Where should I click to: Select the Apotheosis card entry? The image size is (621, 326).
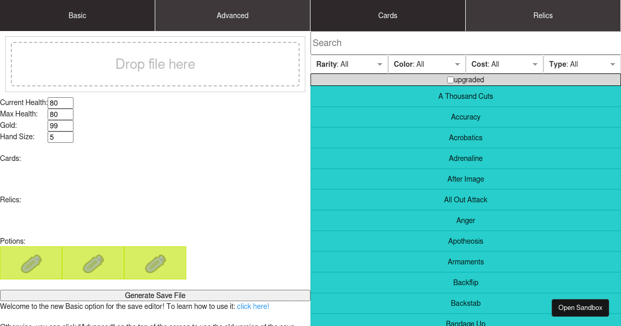465,241
